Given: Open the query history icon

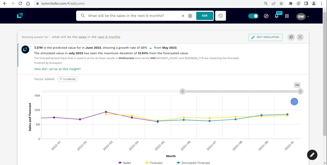Looking at the screenshot, I should pyautogui.click(x=221, y=16).
